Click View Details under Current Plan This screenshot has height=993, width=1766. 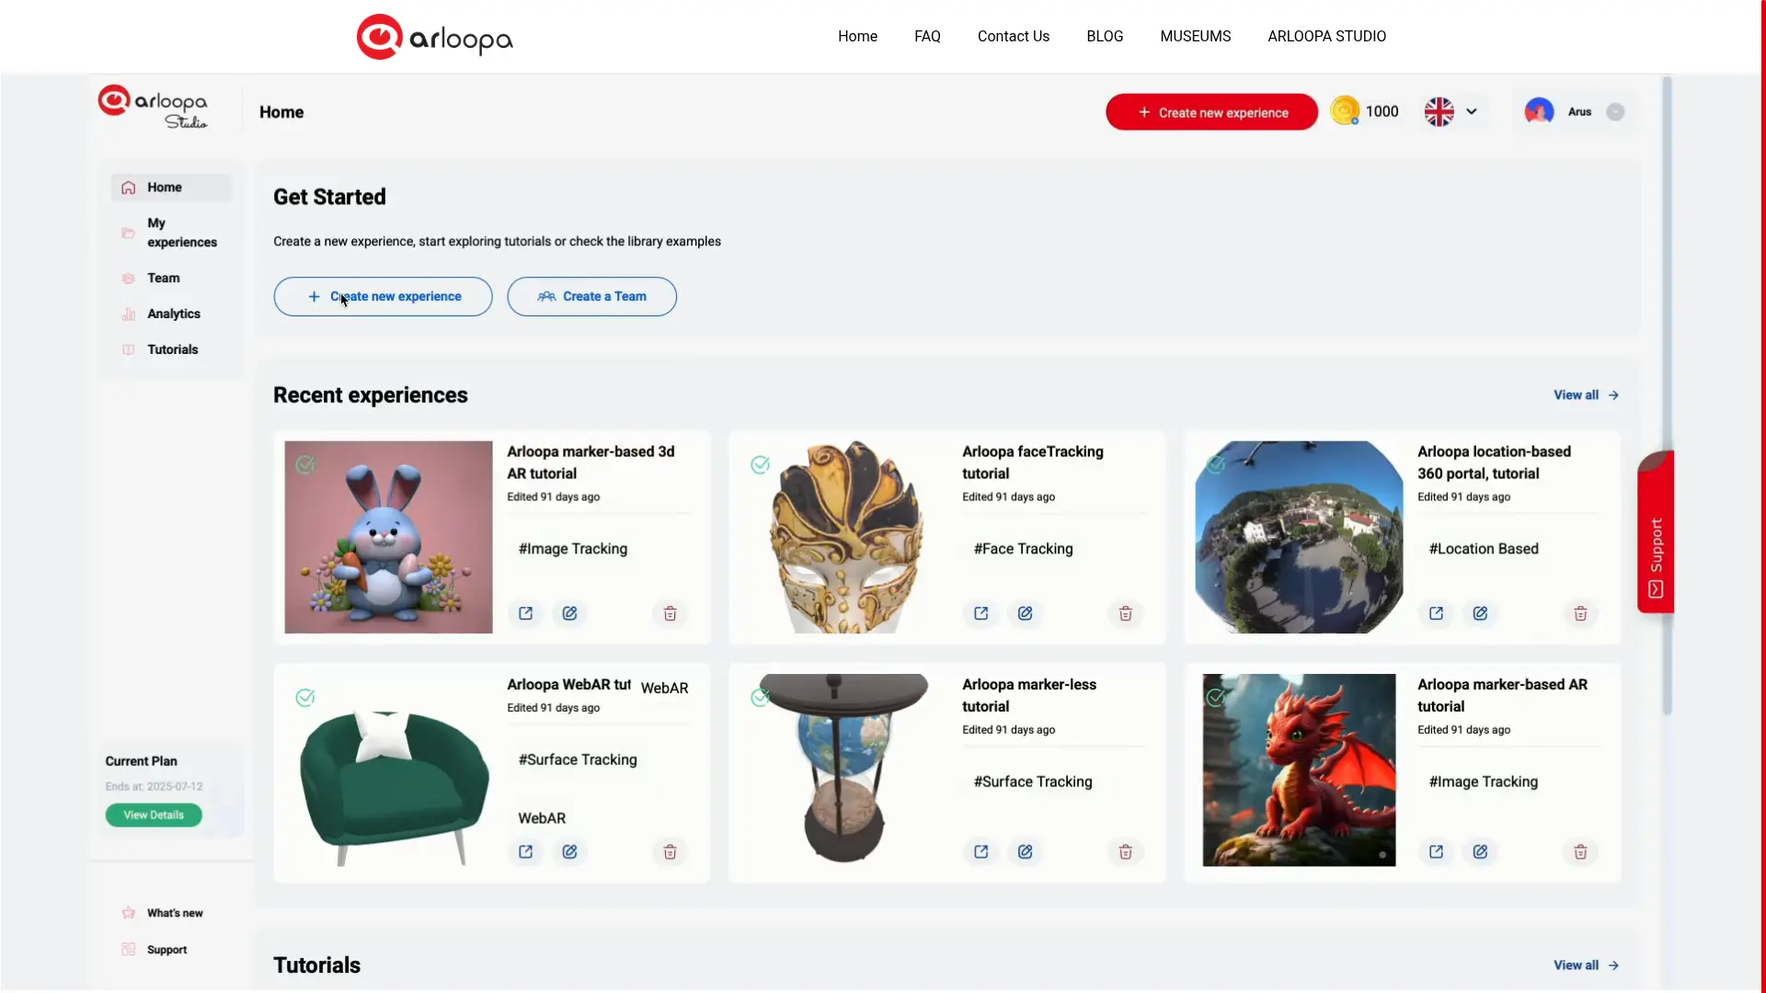coord(154,815)
